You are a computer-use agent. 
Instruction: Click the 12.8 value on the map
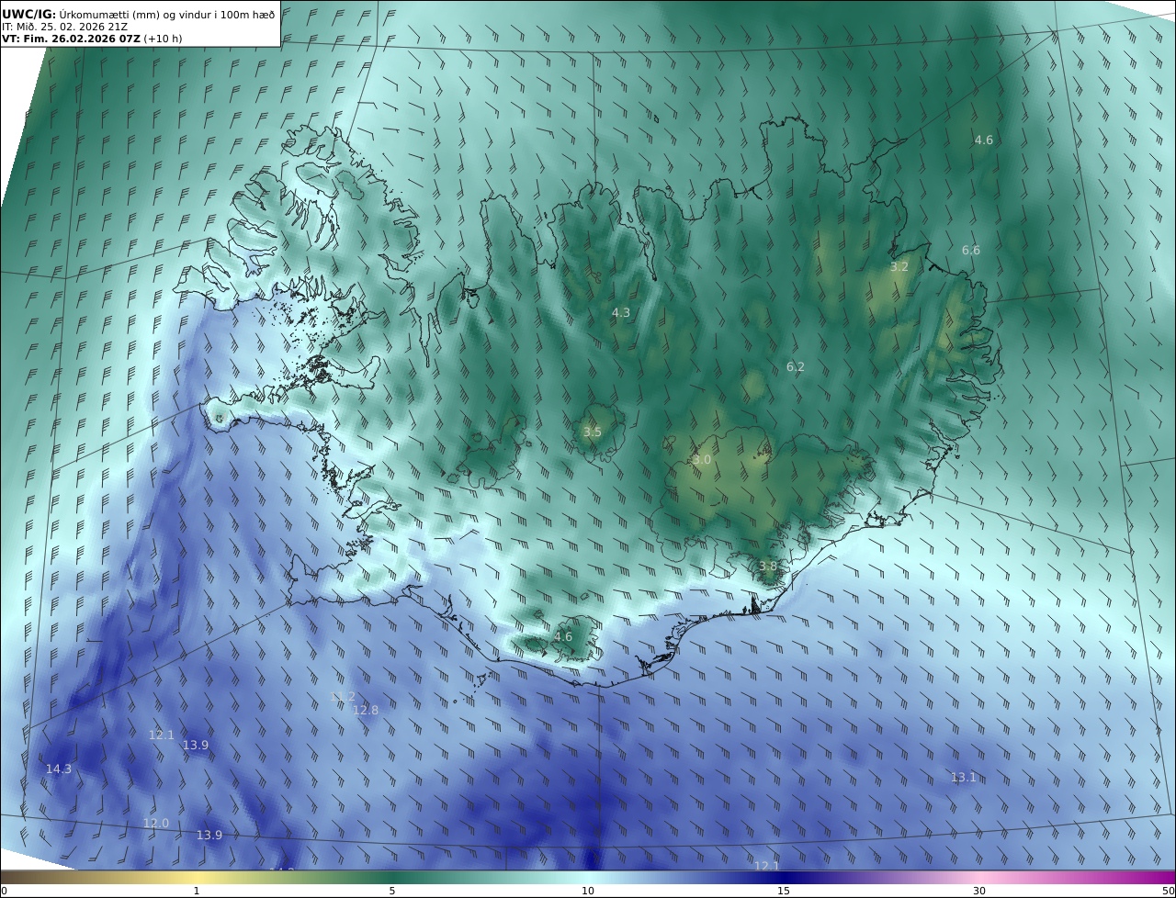[x=366, y=711]
